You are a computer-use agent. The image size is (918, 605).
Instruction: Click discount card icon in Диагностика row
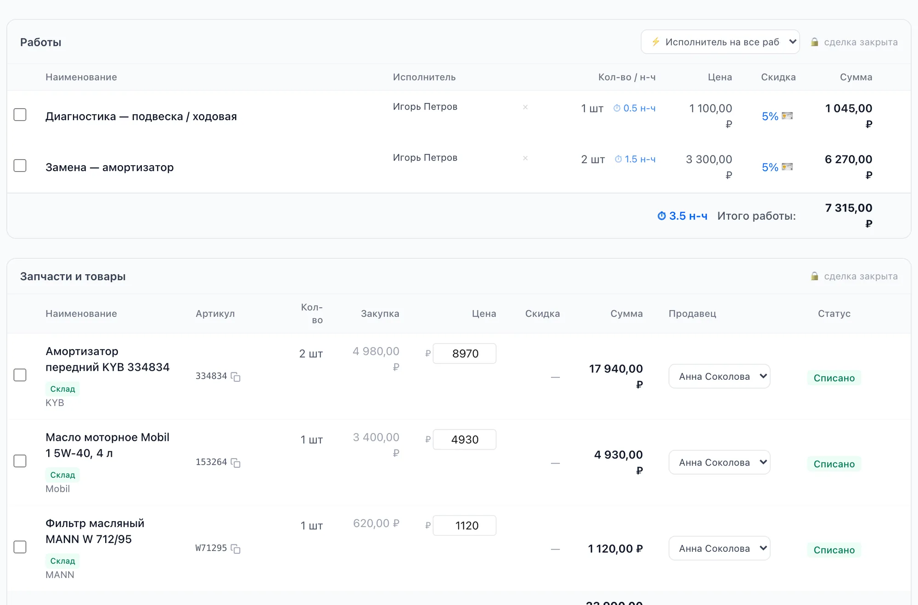click(x=787, y=116)
